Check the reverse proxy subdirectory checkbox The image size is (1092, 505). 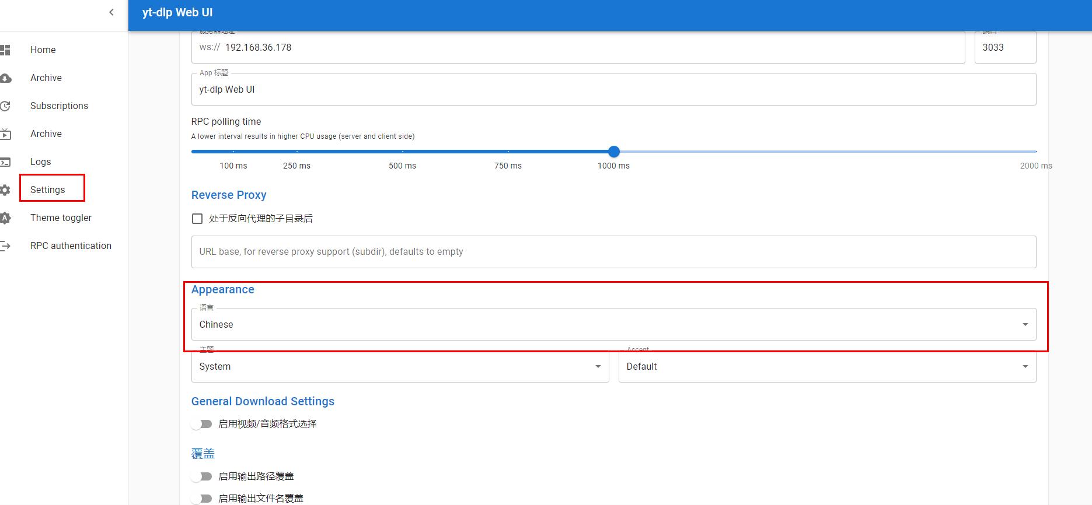[x=197, y=219]
